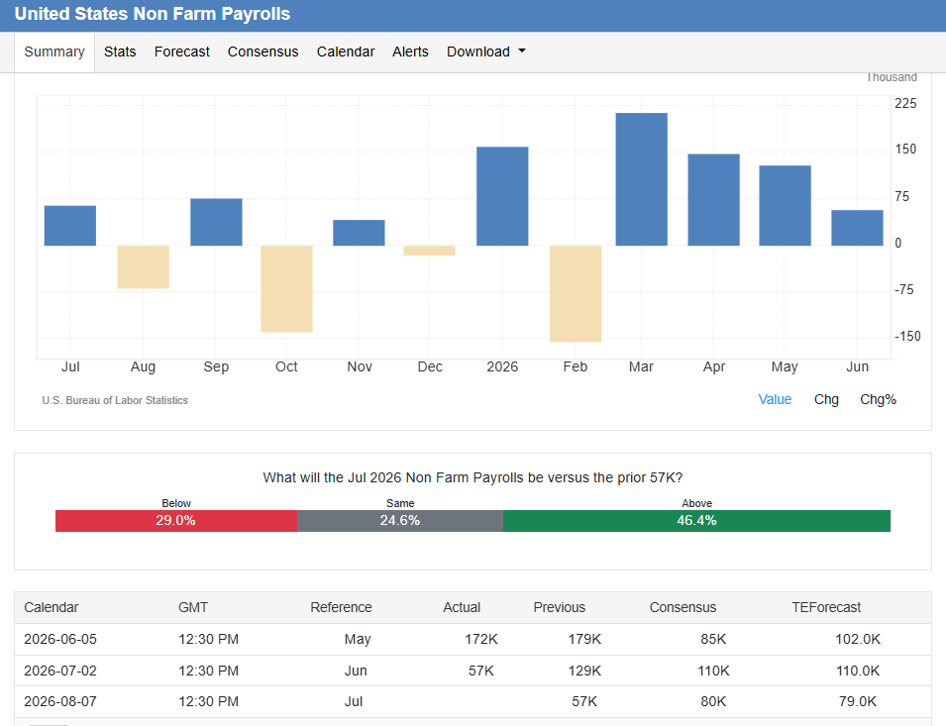Open the 2026-08-07 calendar row
The image size is (946, 726).
point(473,701)
